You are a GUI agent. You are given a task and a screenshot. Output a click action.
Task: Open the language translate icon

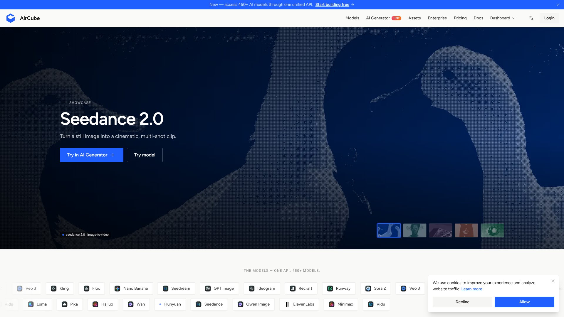pos(531,18)
